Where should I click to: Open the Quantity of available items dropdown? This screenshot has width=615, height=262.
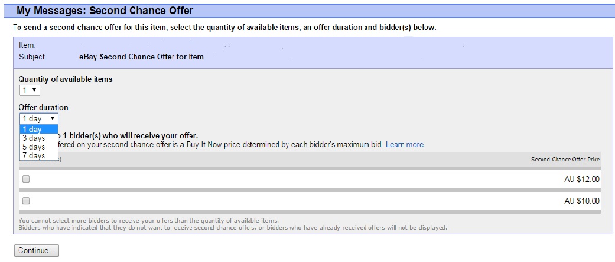30,90
